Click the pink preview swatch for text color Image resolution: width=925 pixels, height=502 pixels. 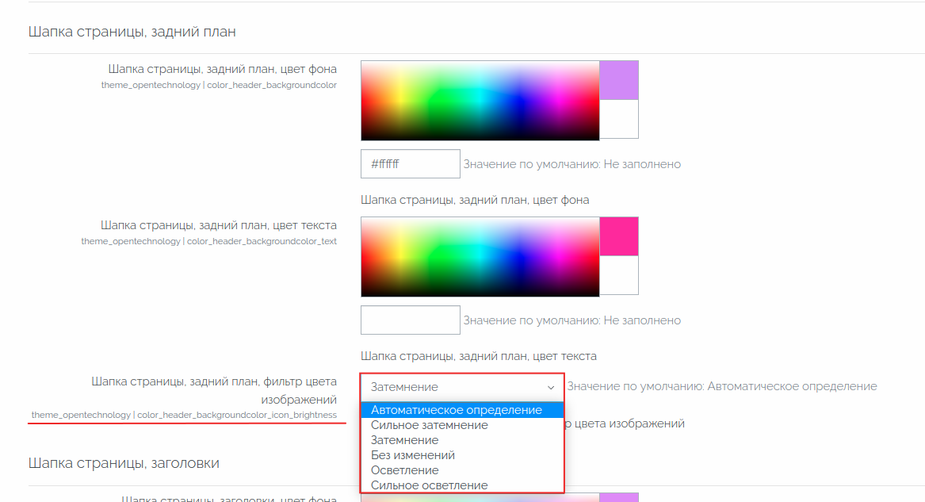619,236
